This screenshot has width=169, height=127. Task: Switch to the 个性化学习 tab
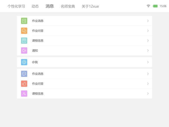[x=16, y=6]
